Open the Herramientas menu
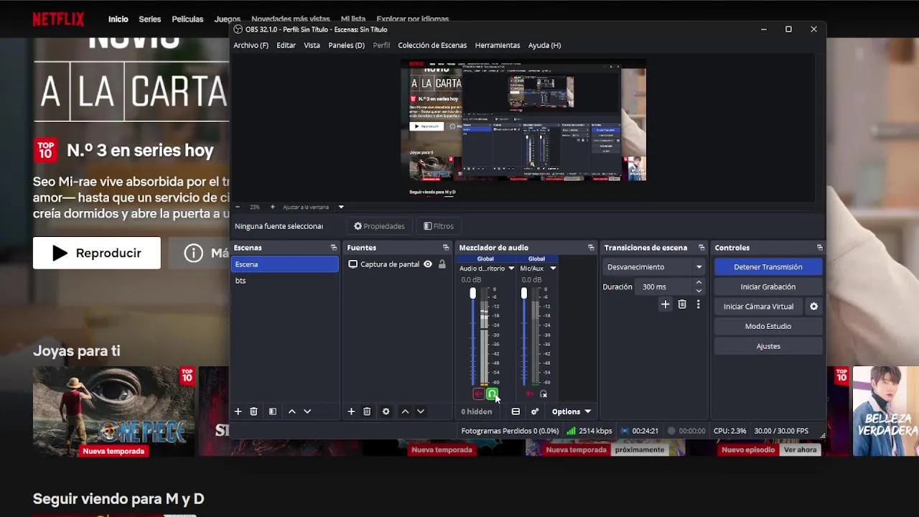The height and width of the screenshot is (517, 919). [498, 45]
